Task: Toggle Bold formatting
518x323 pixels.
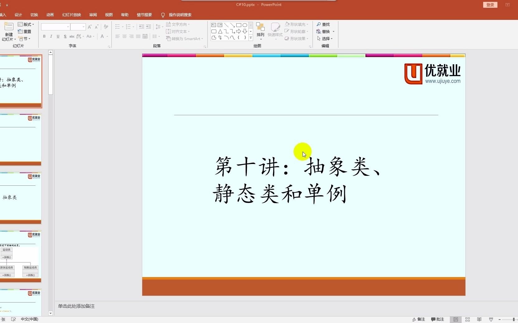Action: point(44,36)
